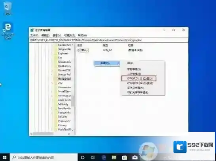Click the 类型 Type column header
Viewport: 216px width, 161px height.
point(105,45)
